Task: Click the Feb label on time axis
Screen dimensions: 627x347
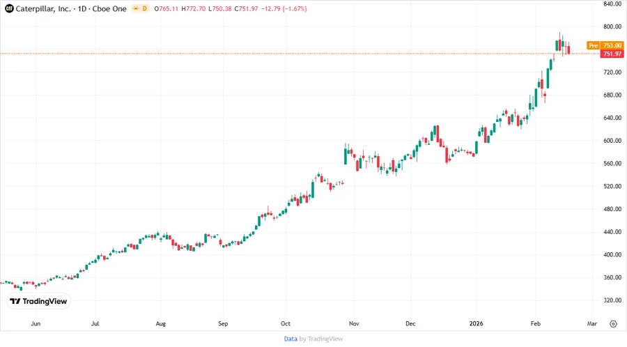Action: (536, 323)
